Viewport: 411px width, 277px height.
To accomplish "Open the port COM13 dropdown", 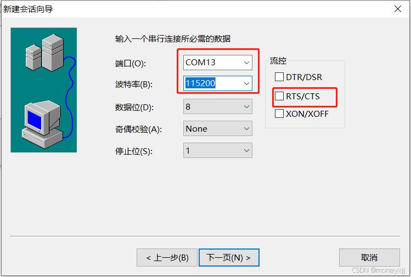I will 217,63.
